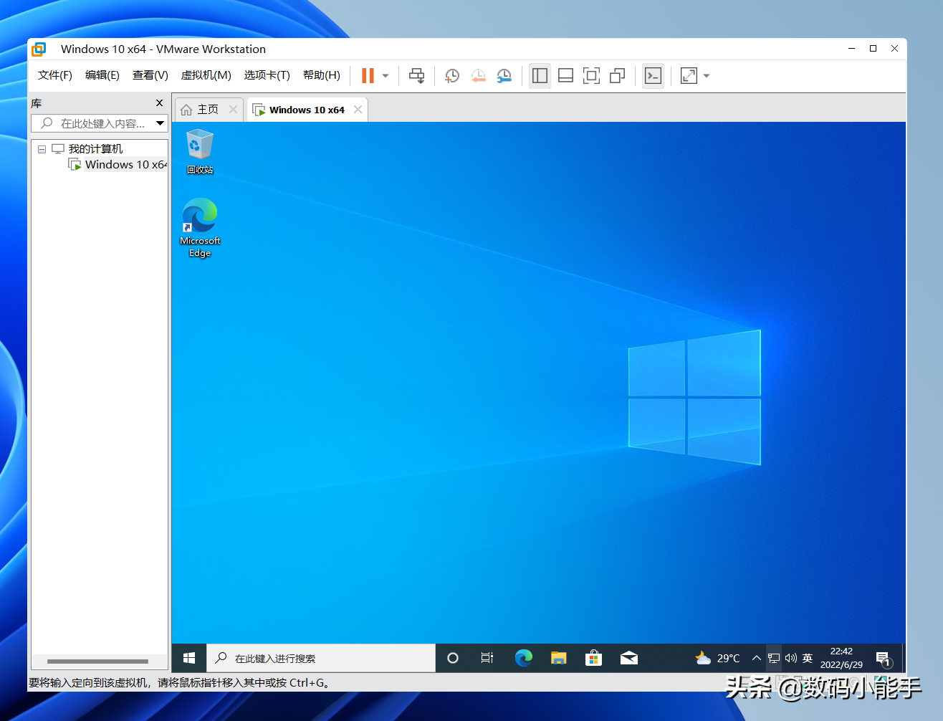Screen dimensions: 943x721
Task: Expand the library search filter dropdown
Action: coord(161,123)
